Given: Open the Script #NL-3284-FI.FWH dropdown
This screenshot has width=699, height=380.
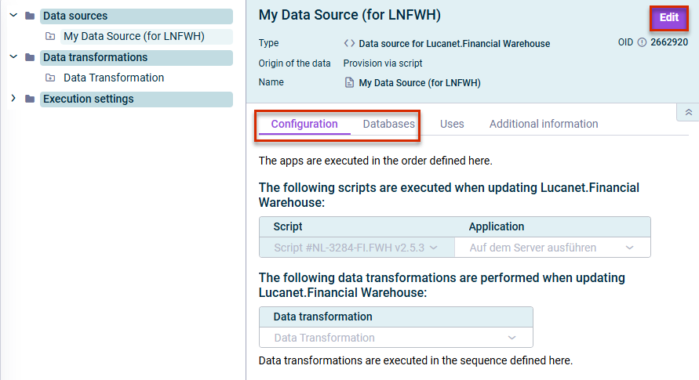Looking at the screenshot, I should pos(357,248).
